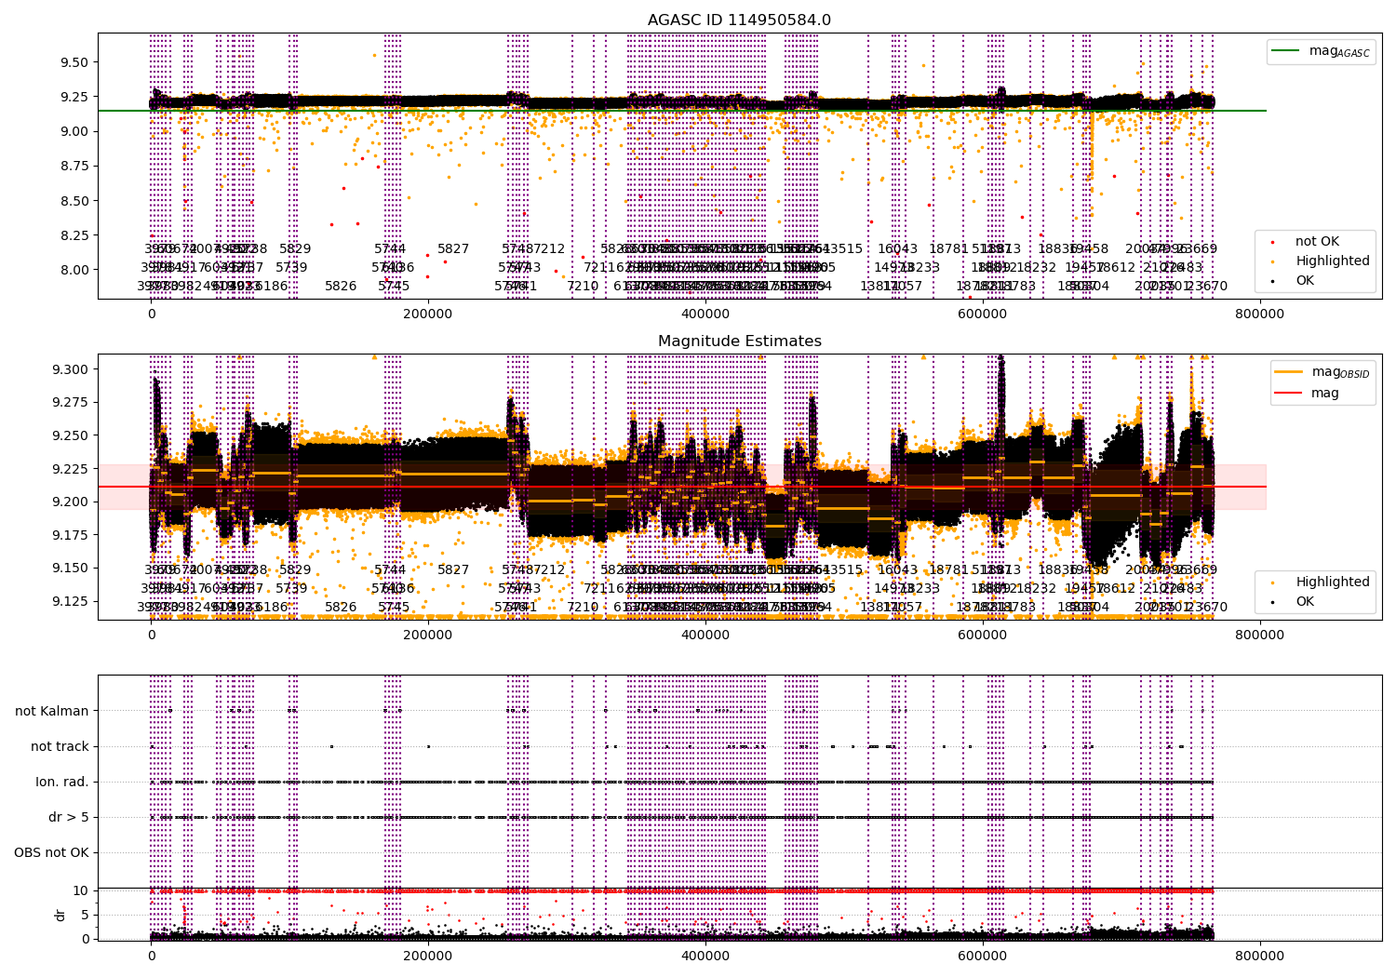Click x tick '800000' under middle panel

point(1260,636)
